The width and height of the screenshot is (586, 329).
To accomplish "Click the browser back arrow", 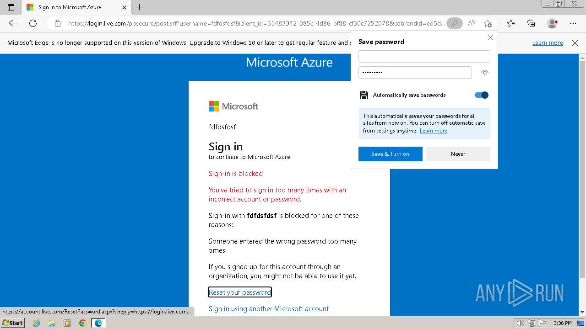I will [x=13, y=23].
